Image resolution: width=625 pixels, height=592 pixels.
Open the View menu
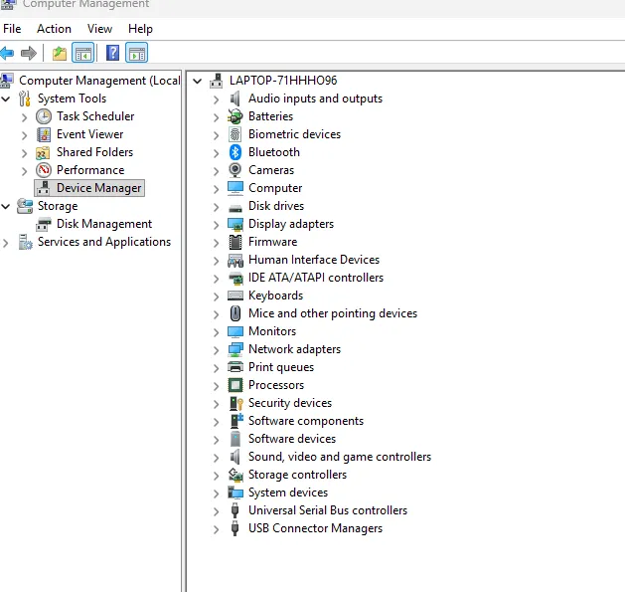(x=99, y=29)
